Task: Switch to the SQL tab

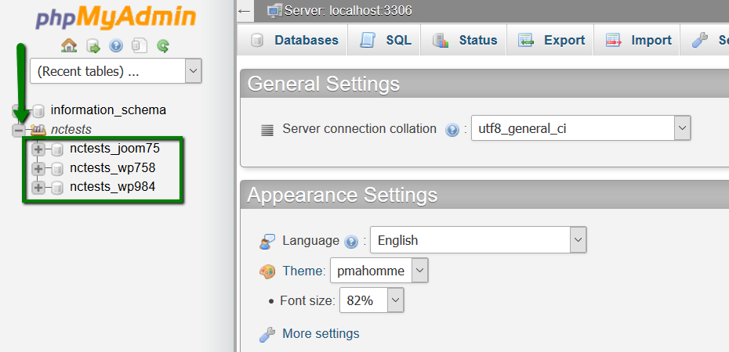Action: [384, 41]
